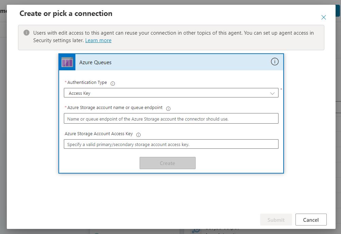Click the Azure Queues header title
This screenshot has height=234, width=341.
click(x=95, y=62)
